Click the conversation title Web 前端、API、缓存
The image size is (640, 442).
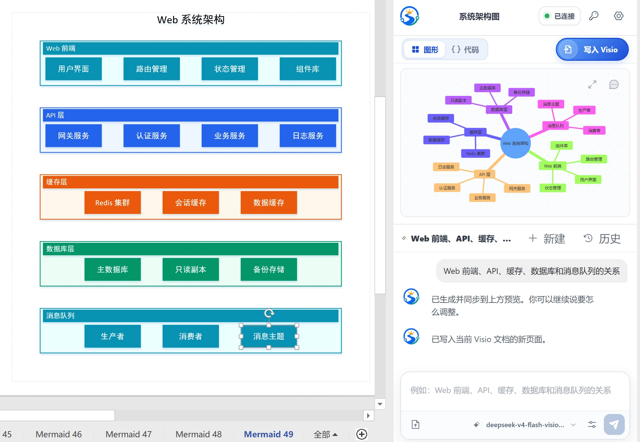(460, 239)
